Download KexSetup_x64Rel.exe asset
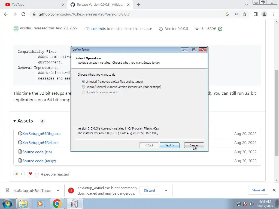This screenshot has height=209, width=279. [x=40, y=143]
